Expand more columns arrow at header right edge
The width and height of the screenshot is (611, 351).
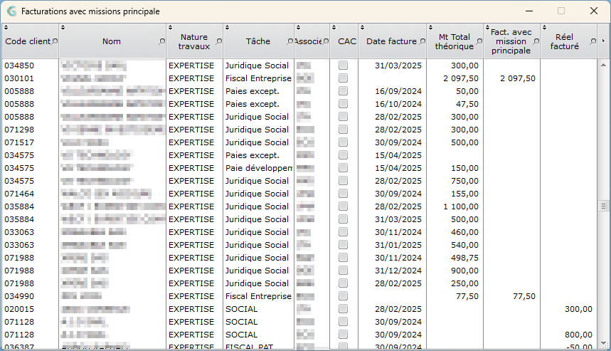pos(604,41)
